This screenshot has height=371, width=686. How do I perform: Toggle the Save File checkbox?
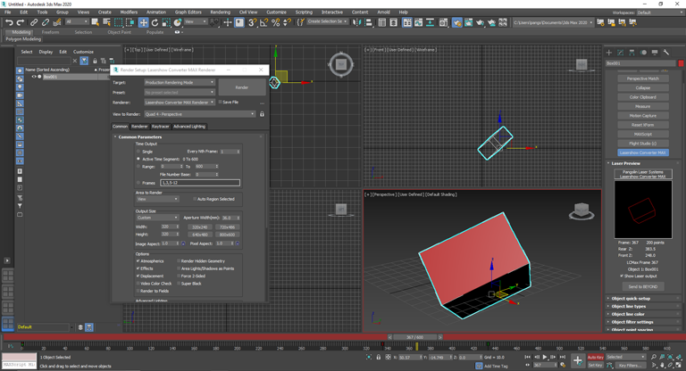pyautogui.click(x=221, y=103)
